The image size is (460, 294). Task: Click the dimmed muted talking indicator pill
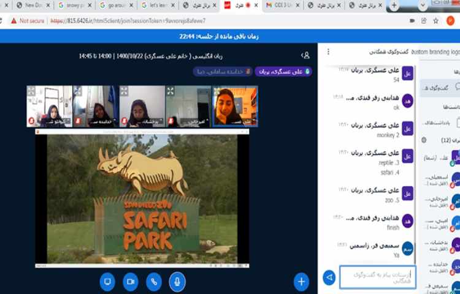tap(223, 72)
